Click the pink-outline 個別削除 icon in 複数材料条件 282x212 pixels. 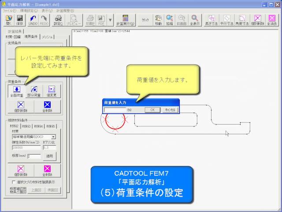[x=21, y=171]
